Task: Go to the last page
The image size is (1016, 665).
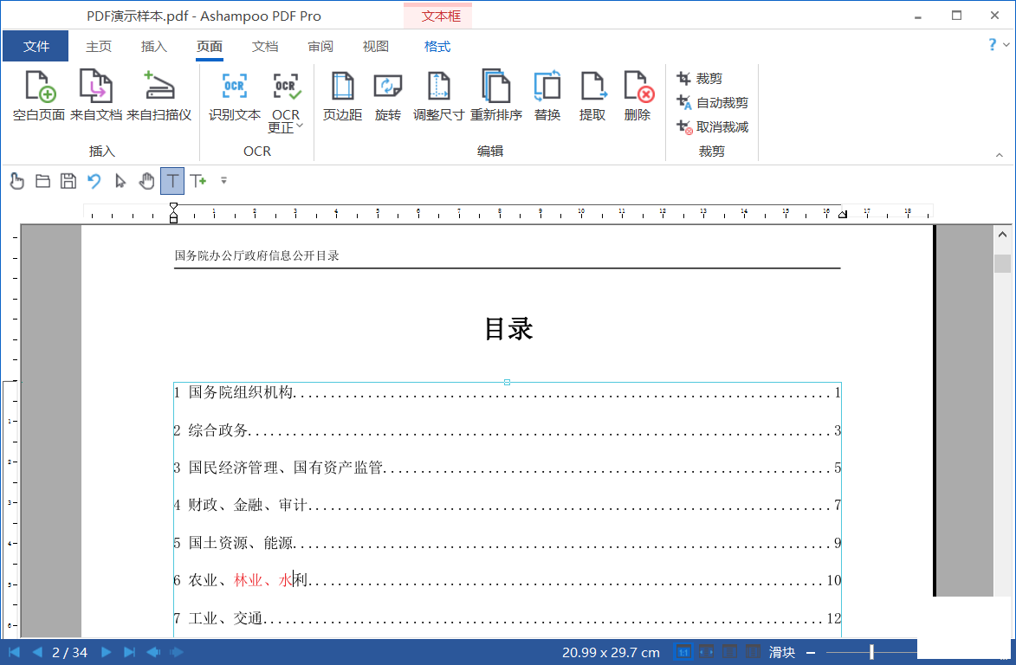Action: [129, 652]
